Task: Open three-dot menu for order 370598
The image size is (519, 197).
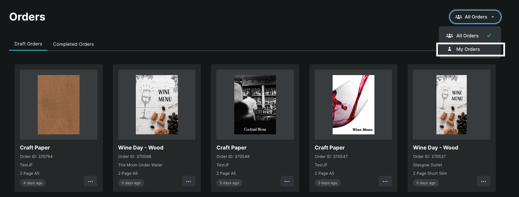Action: coord(189,181)
